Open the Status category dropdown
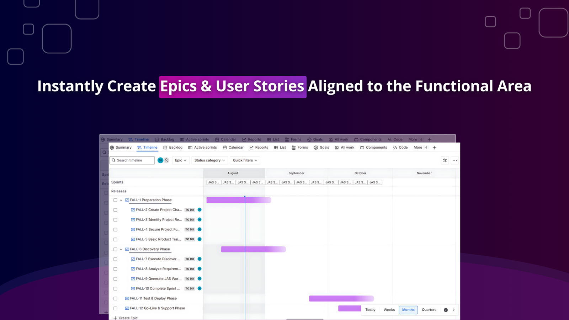This screenshot has width=569, height=320. 209,160
